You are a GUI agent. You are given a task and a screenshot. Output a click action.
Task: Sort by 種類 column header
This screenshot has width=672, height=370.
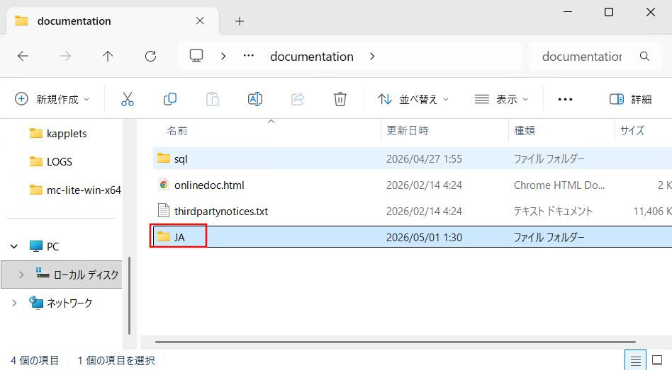tap(562, 130)
